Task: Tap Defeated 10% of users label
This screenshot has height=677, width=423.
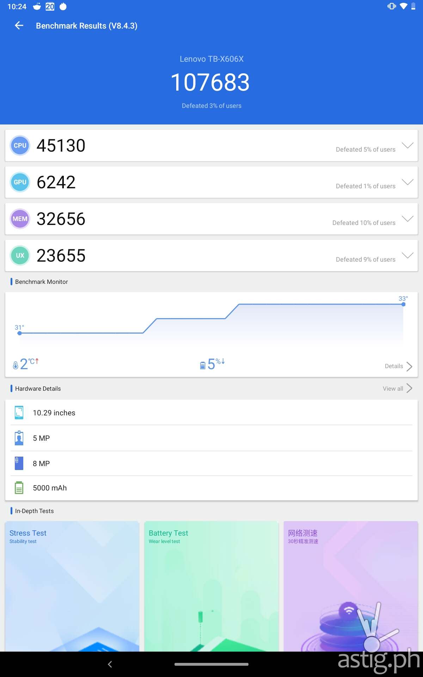Action: click(x=364, y=223)
